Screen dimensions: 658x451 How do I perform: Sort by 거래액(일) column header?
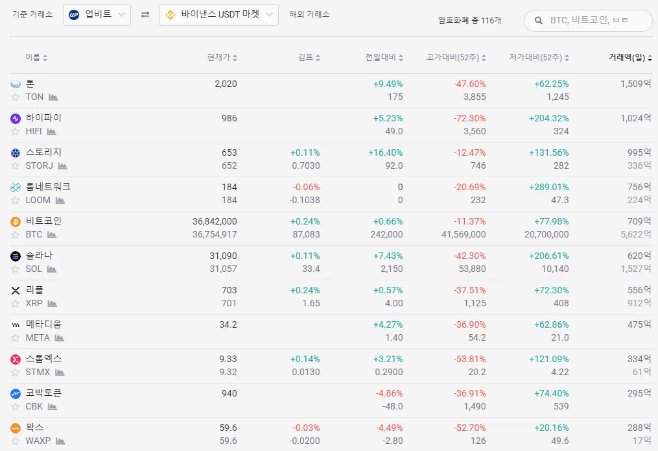click(629, 57)
